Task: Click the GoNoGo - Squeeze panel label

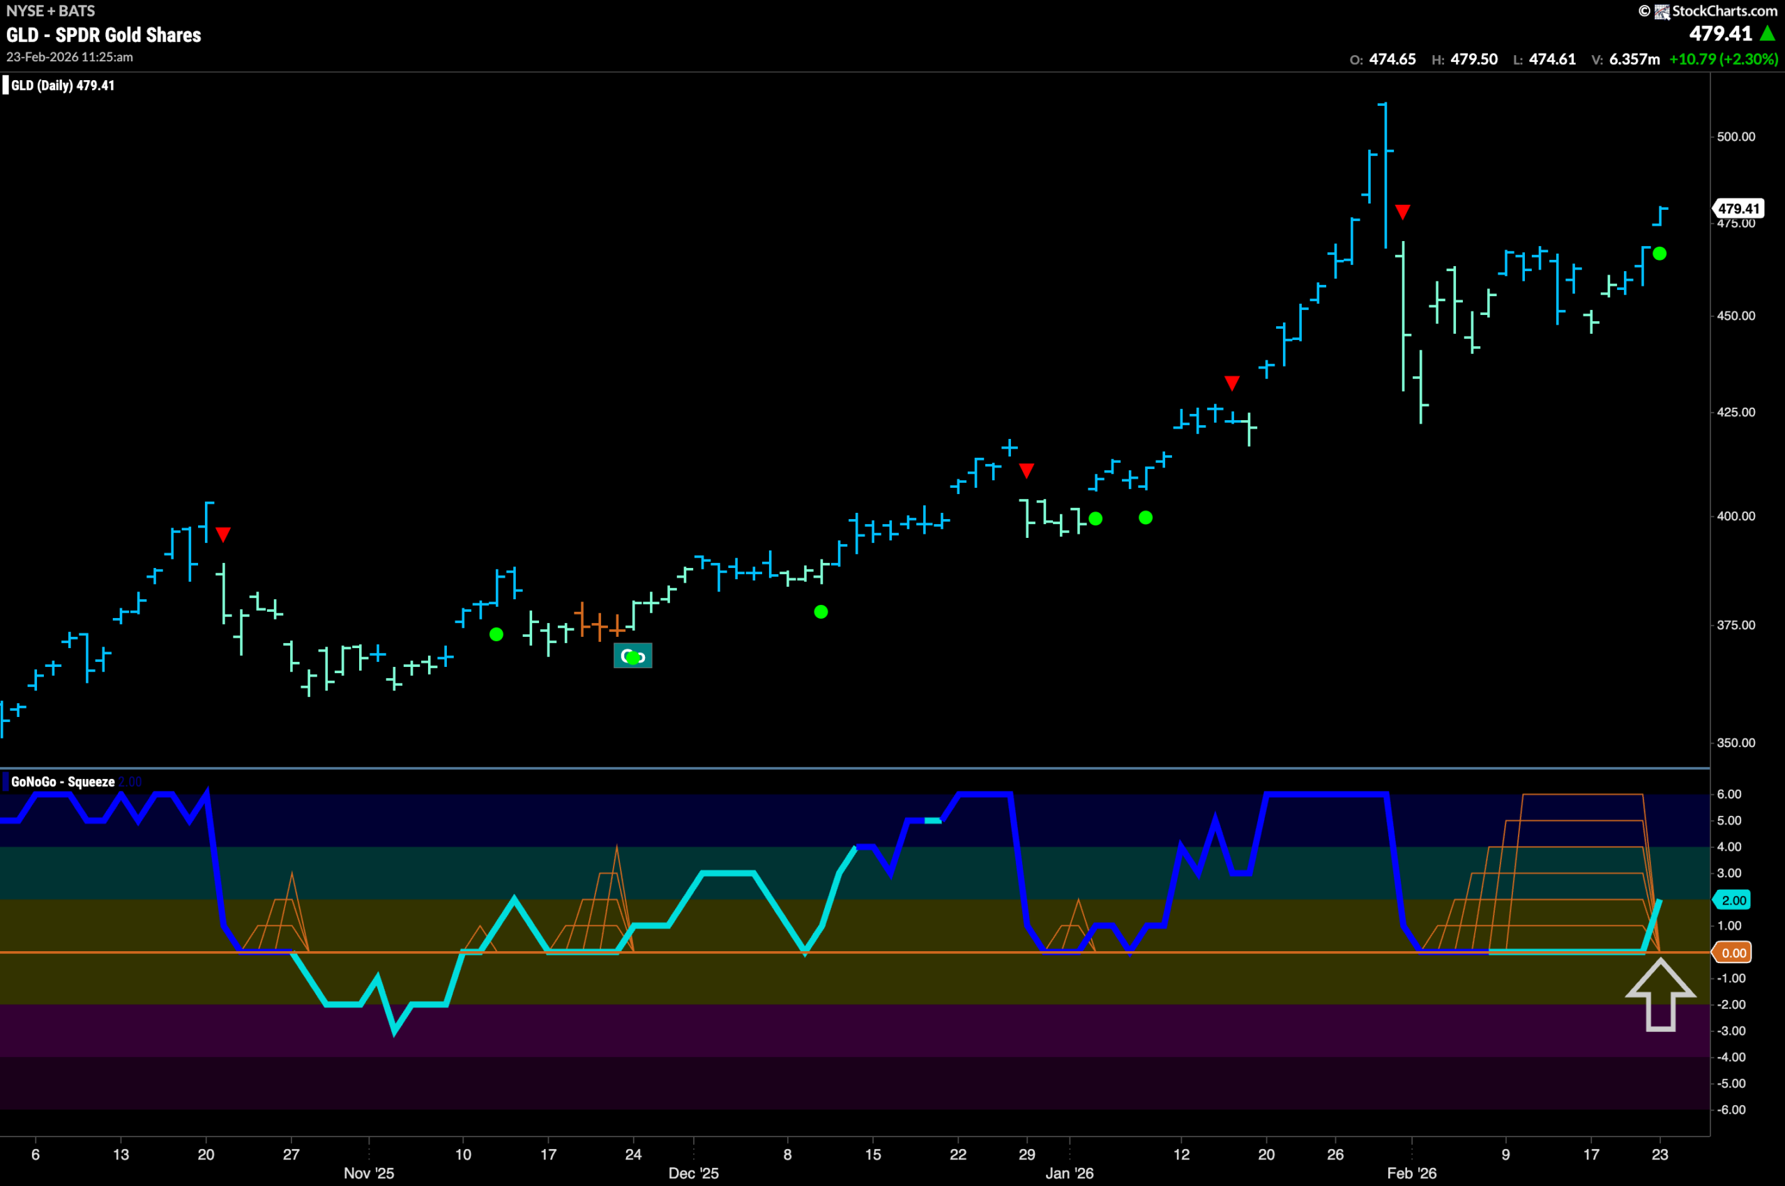Action: click(63, 781)
